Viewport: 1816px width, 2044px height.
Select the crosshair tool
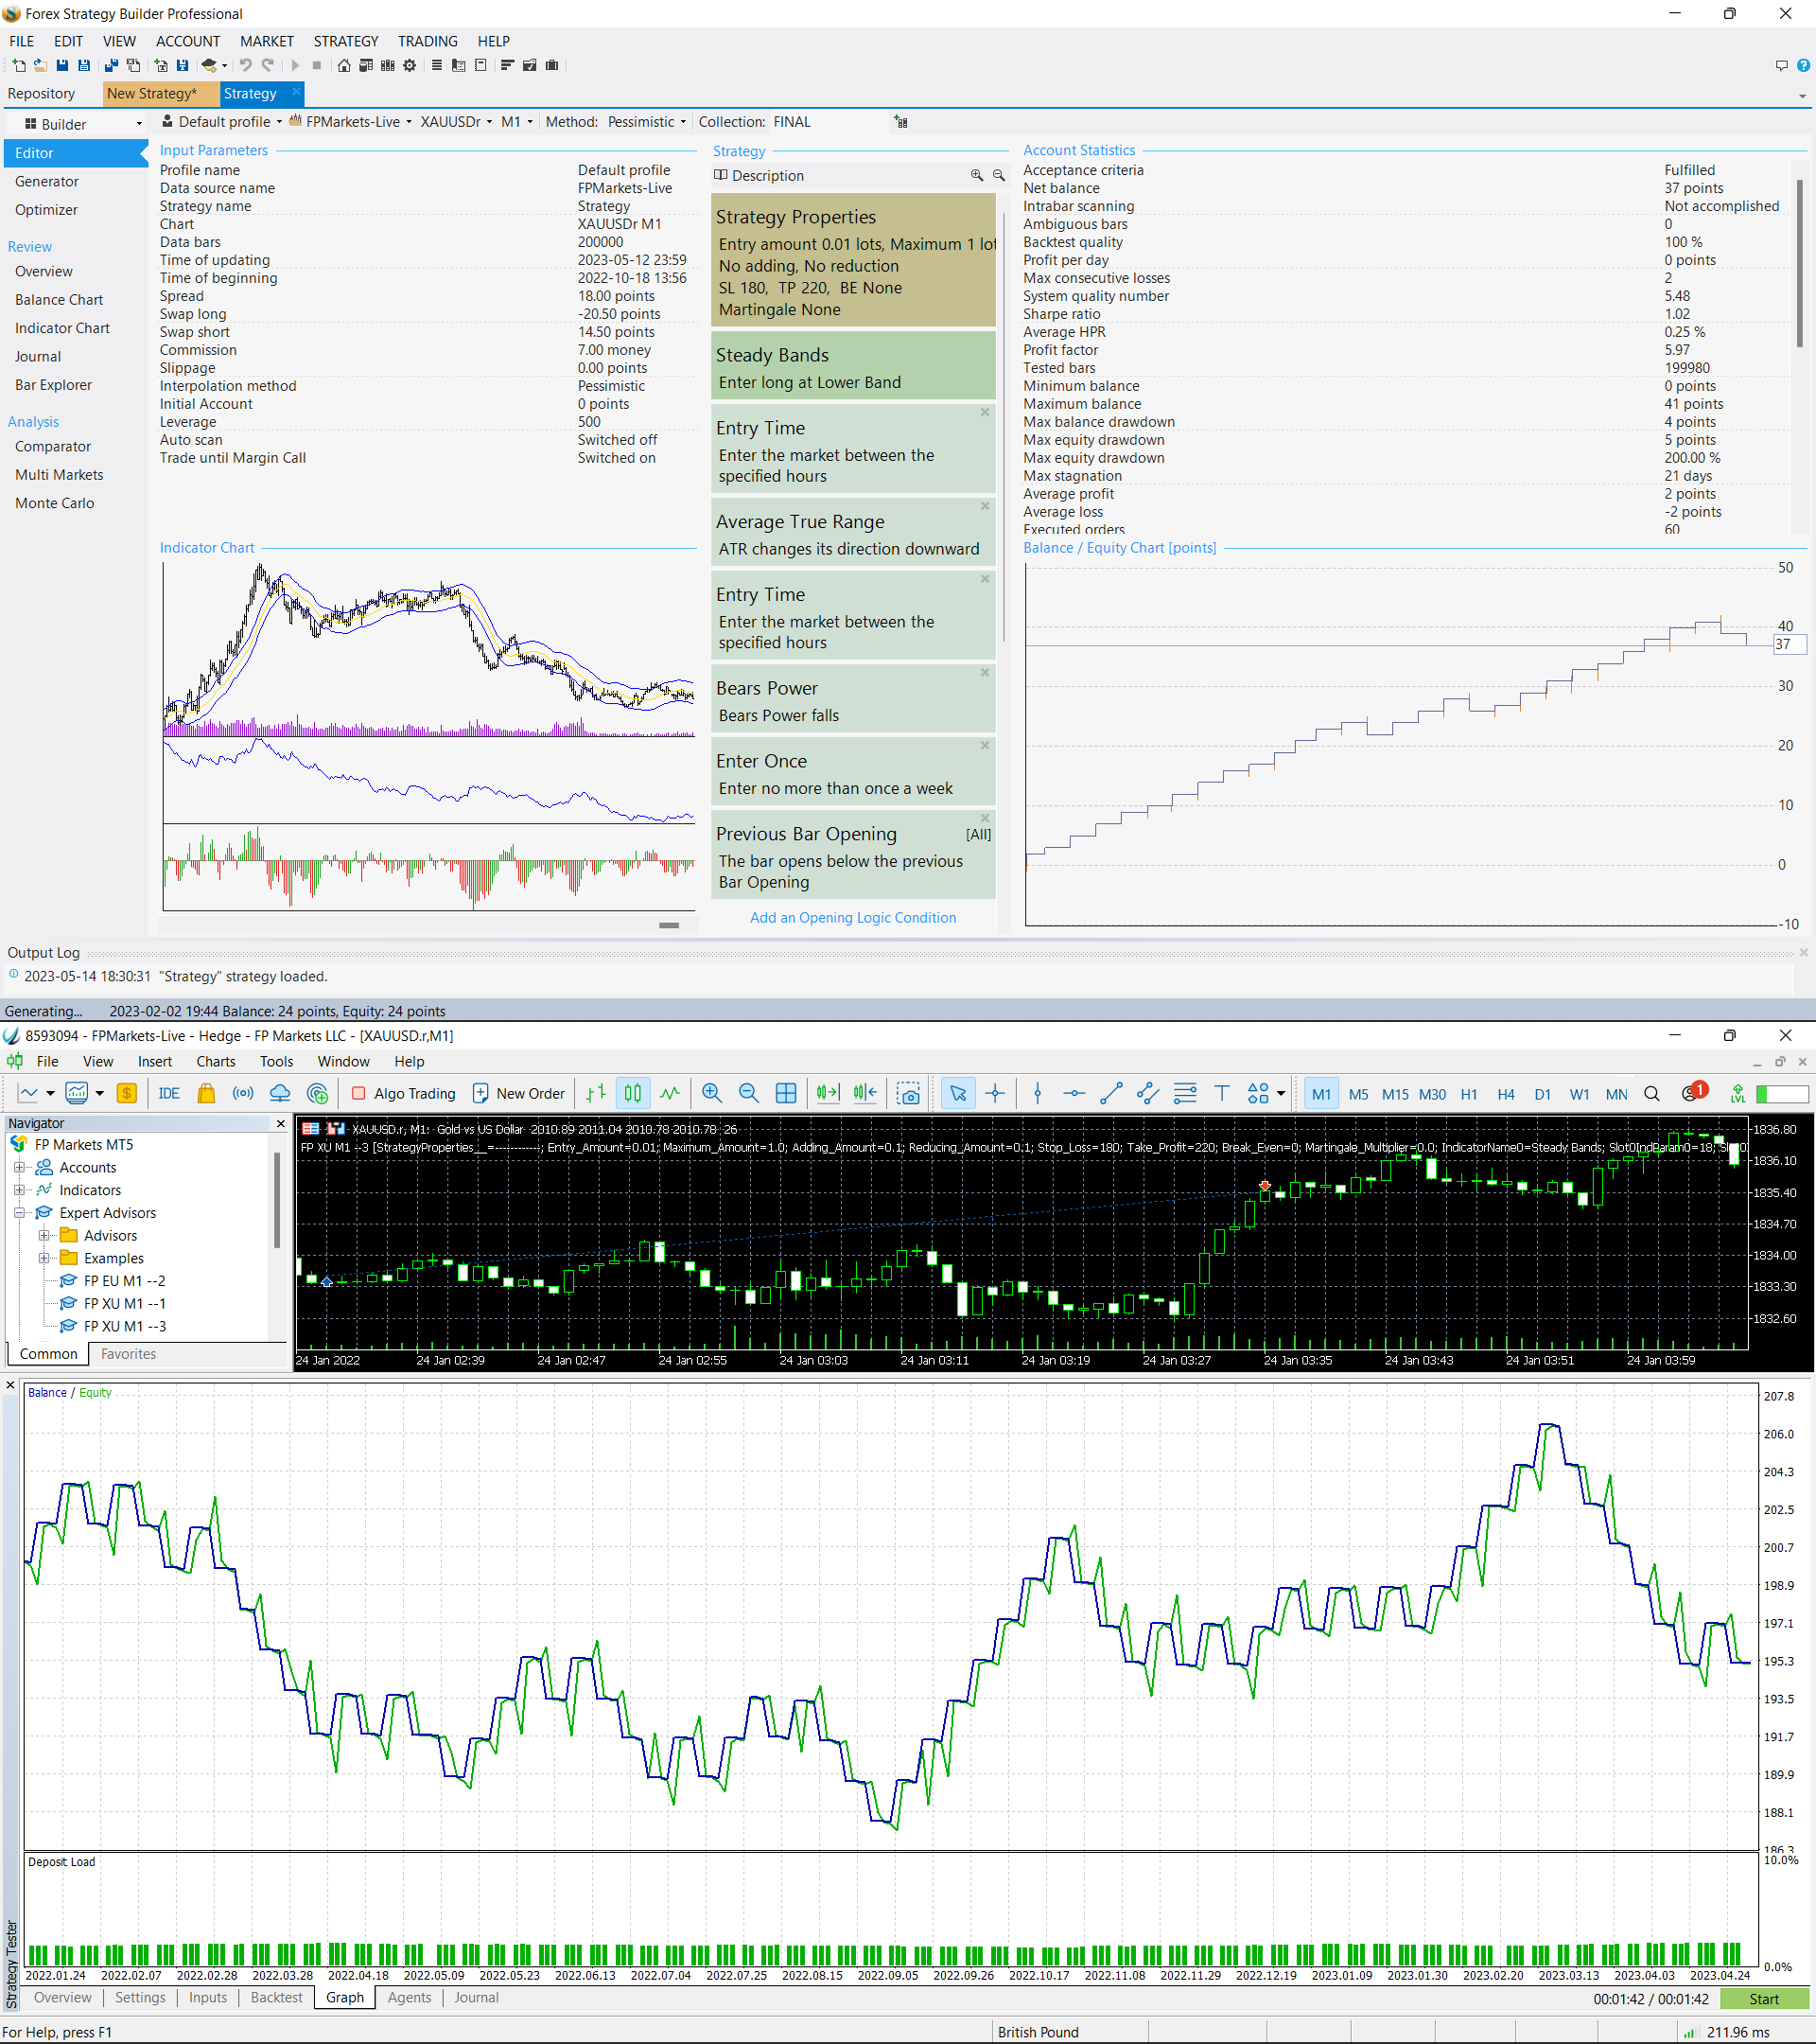click(x=994, y=1093)
